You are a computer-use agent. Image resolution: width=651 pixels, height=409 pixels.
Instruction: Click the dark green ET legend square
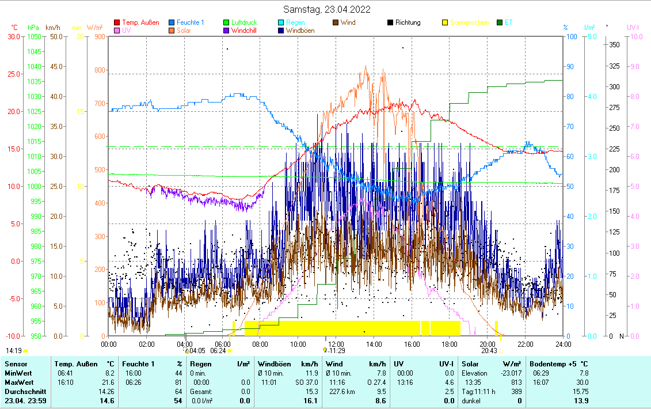tap(500, 23)
